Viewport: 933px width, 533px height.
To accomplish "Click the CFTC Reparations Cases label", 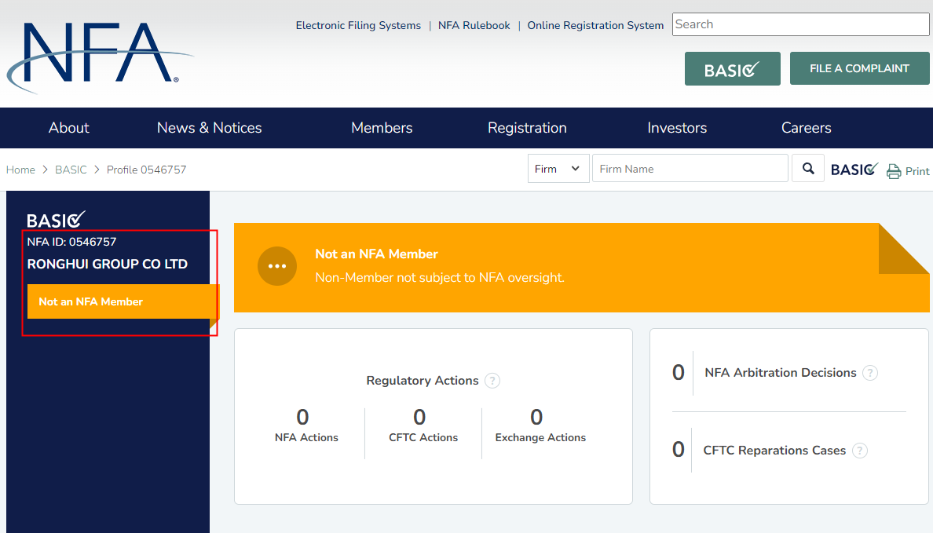I will pyautogui.click(x=774, y=451).
